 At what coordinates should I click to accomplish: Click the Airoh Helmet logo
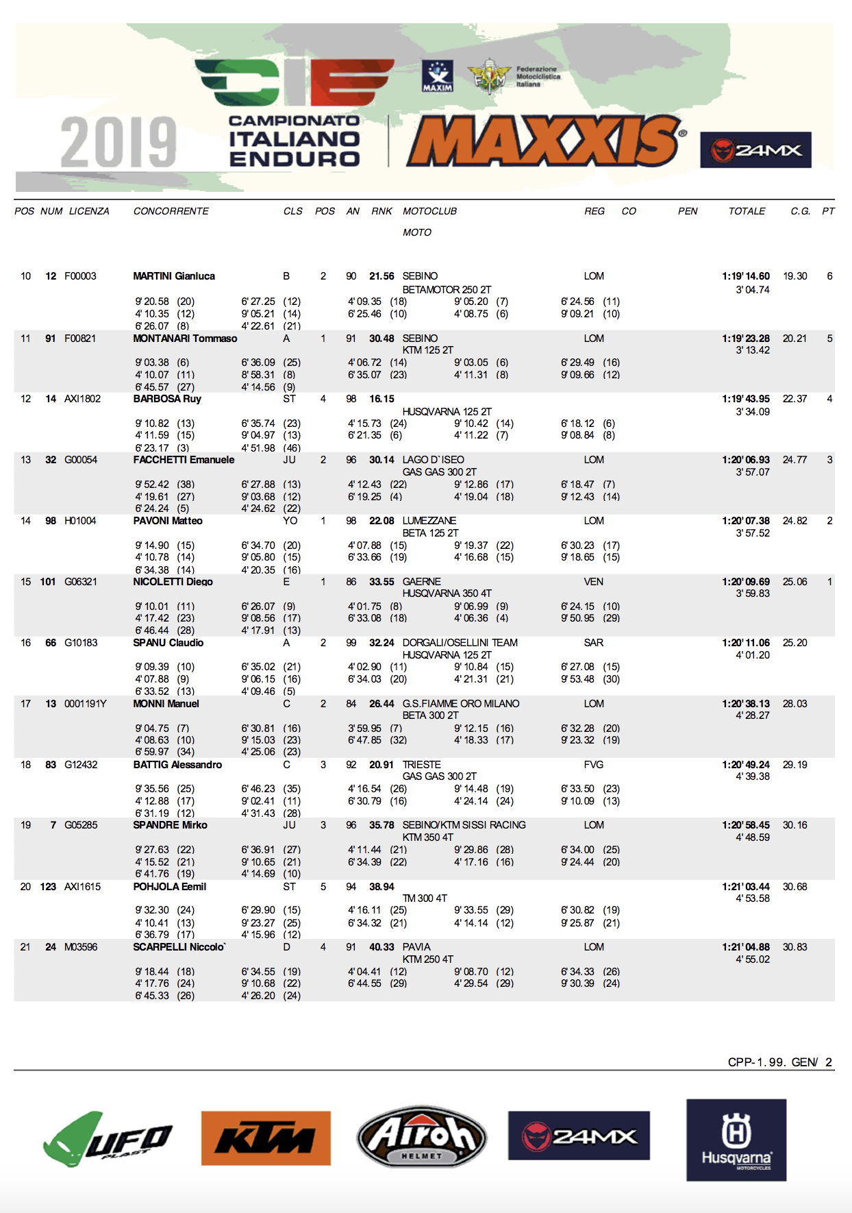[422, 1137]
